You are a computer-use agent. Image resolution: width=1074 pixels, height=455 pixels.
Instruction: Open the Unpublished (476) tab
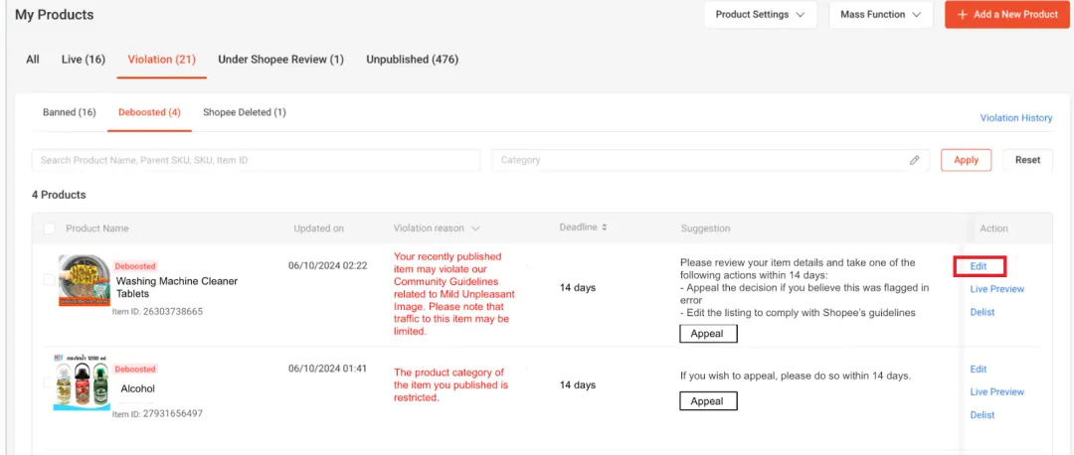[x=412, y=60]
